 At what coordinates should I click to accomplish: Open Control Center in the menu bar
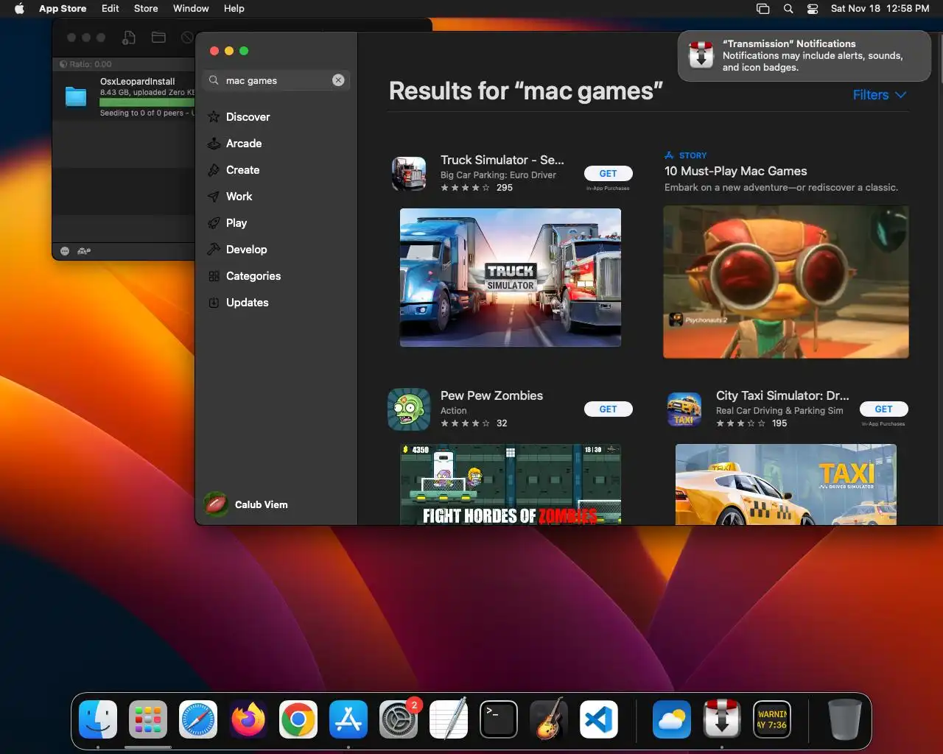[813, 9]
